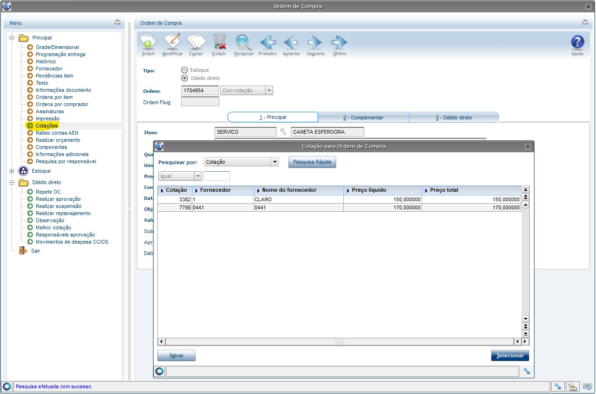Open Realizar aprovação menu item
Image resolution: width=596 pixels, height=394 pixels.
coord(58,199)
